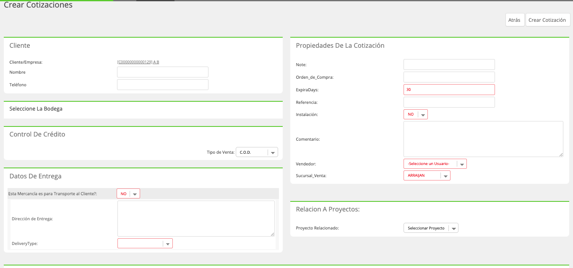Focus the Note input field
573x268 pixels.
click(x=449, y=64)
